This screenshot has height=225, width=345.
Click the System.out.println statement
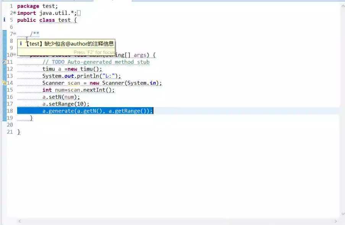coord(82,76)
